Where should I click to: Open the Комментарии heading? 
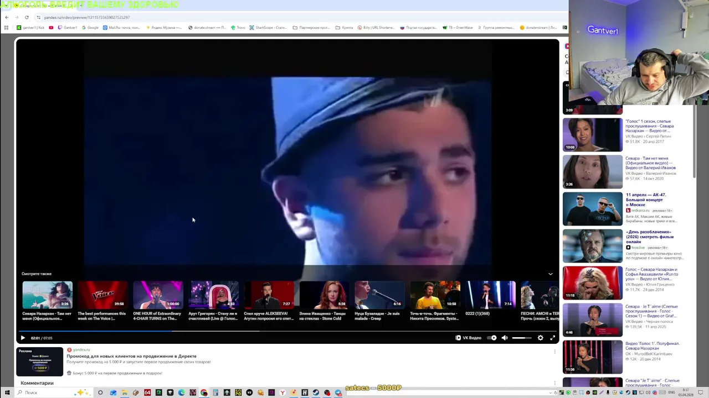(x=37, y=383)
